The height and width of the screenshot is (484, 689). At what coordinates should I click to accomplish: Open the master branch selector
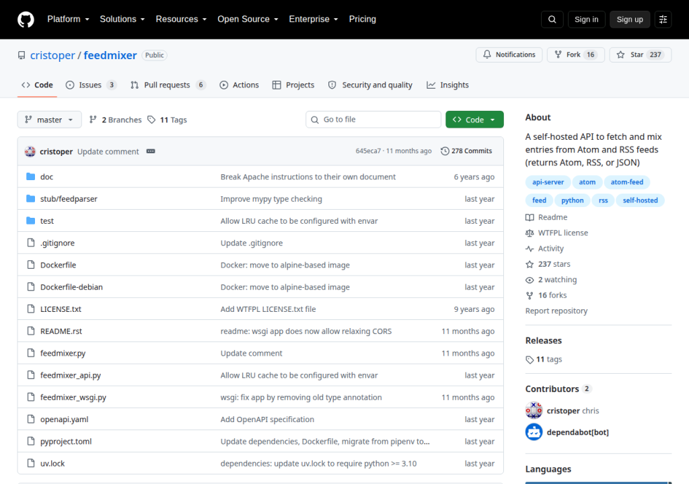click(49, 120)
